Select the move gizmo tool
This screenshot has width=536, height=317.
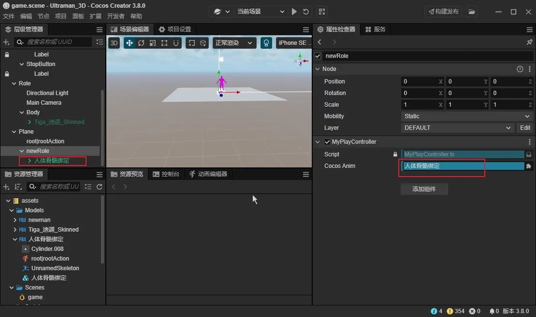pos(130,43)
